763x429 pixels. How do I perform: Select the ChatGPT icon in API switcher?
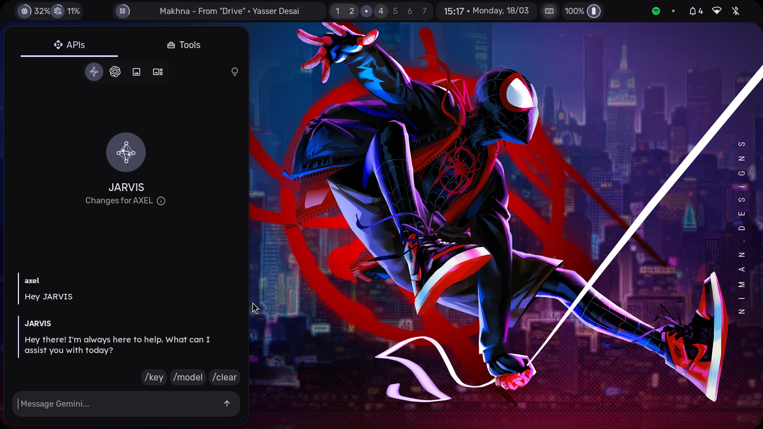pyautogui.click(x=115, y=71)
